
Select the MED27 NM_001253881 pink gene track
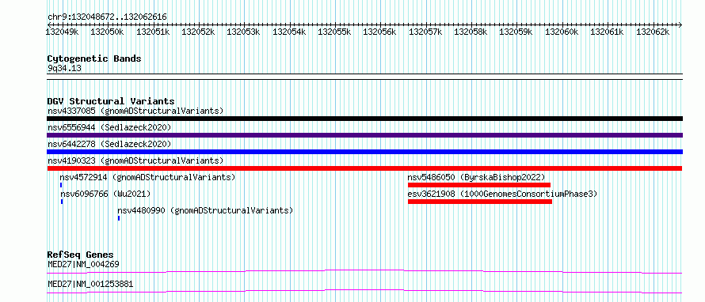coord(364,291)
